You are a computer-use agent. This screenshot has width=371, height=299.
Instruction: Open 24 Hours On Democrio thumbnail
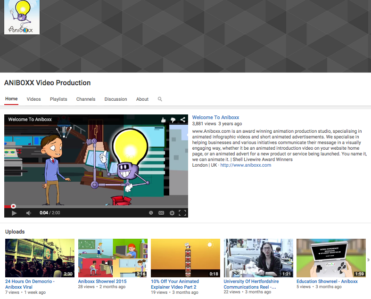click(40, 258)
